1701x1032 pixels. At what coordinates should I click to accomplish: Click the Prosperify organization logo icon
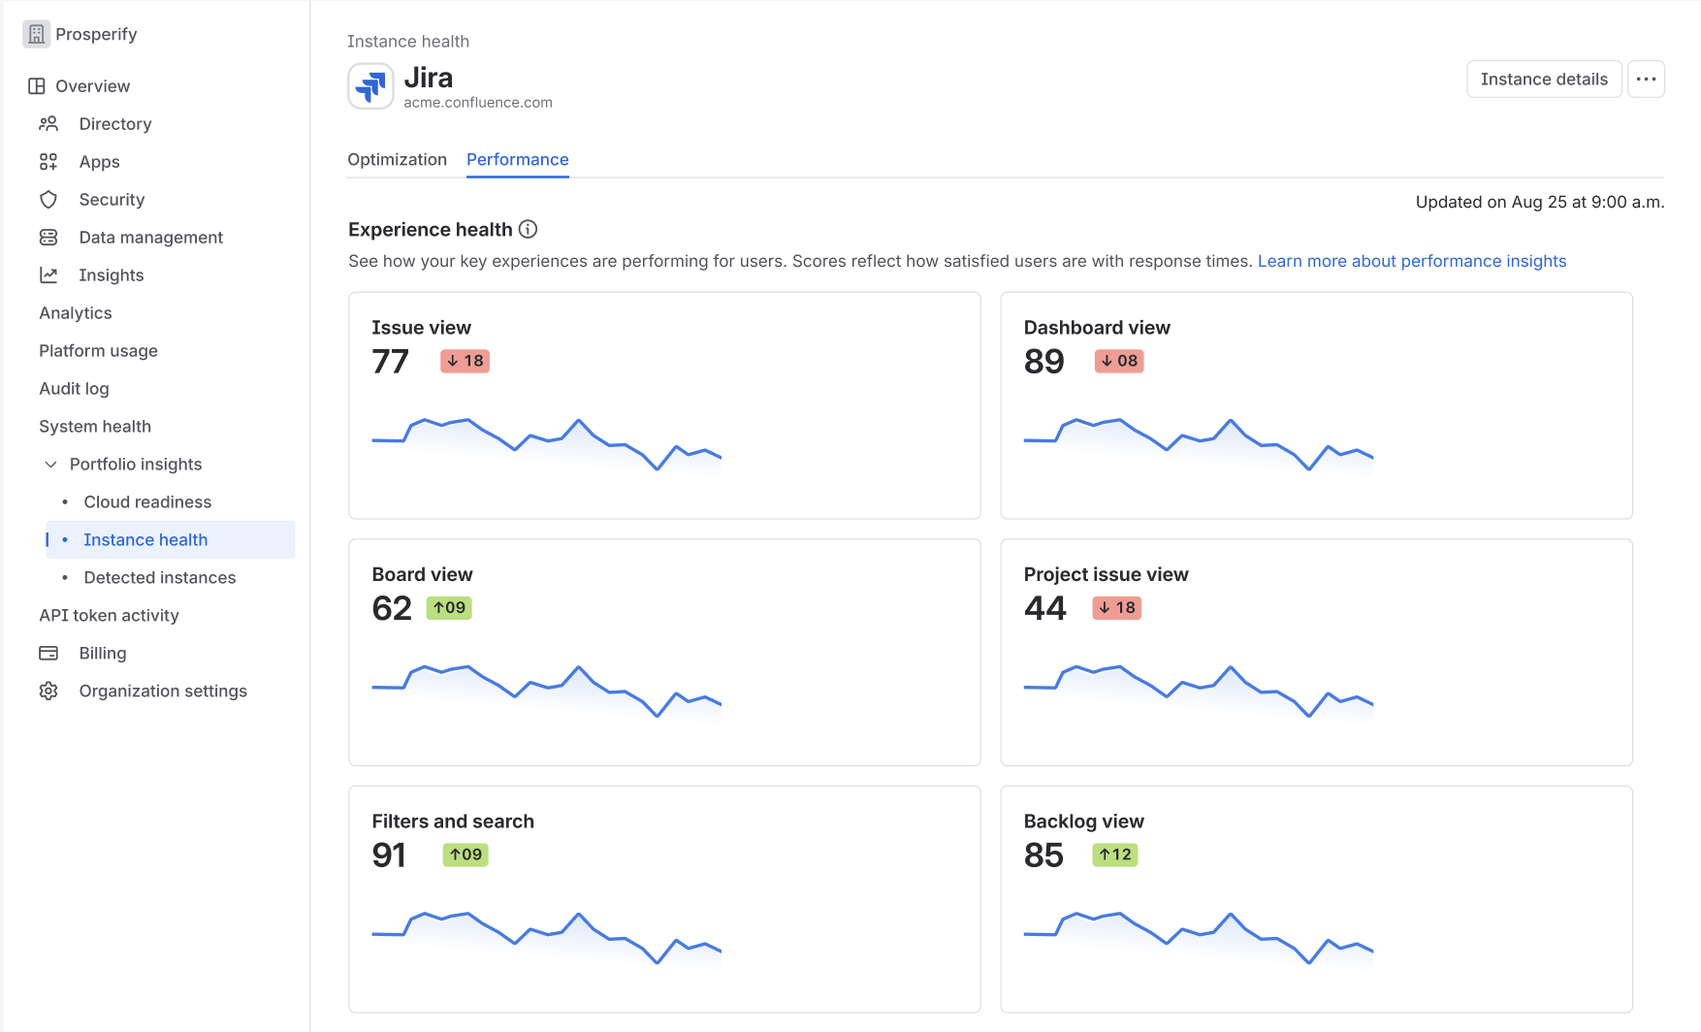tap(36, 33)
